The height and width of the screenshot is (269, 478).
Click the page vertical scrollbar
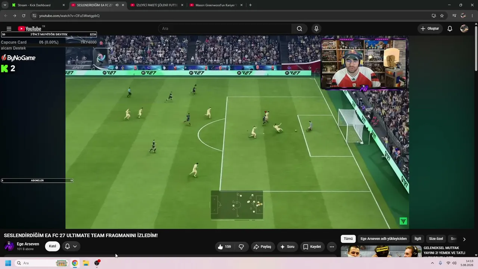coord(476,49)
